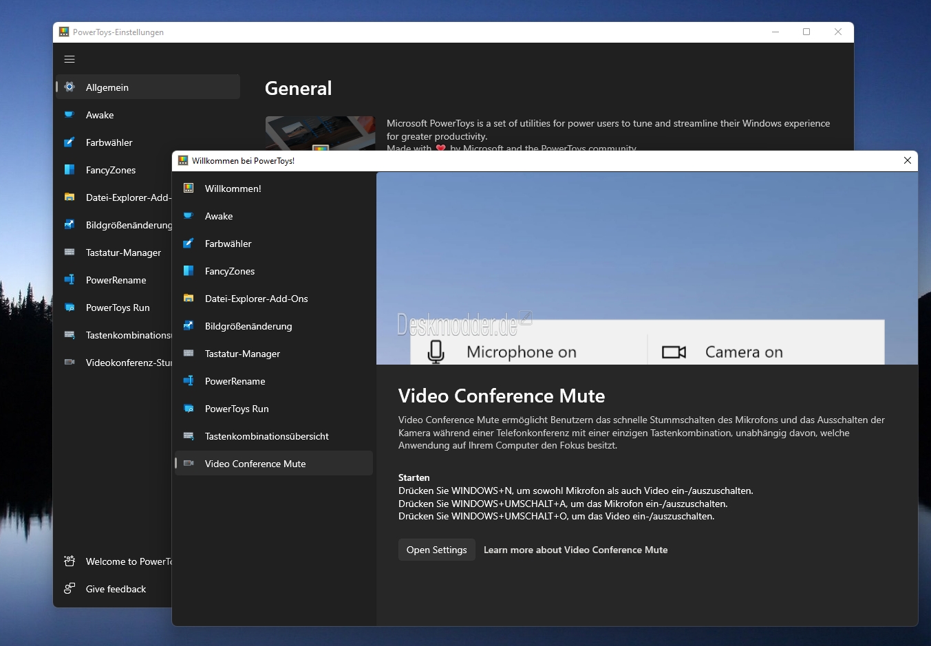Screen dimensions: 931x646
Task: Click PowerRename icon in settings window sidebar
Action: pyautogui.click(x=69, y=279)
